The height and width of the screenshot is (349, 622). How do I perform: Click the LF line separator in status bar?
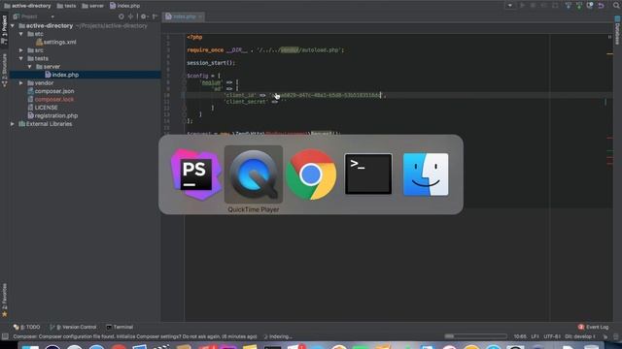pos(536,336)
